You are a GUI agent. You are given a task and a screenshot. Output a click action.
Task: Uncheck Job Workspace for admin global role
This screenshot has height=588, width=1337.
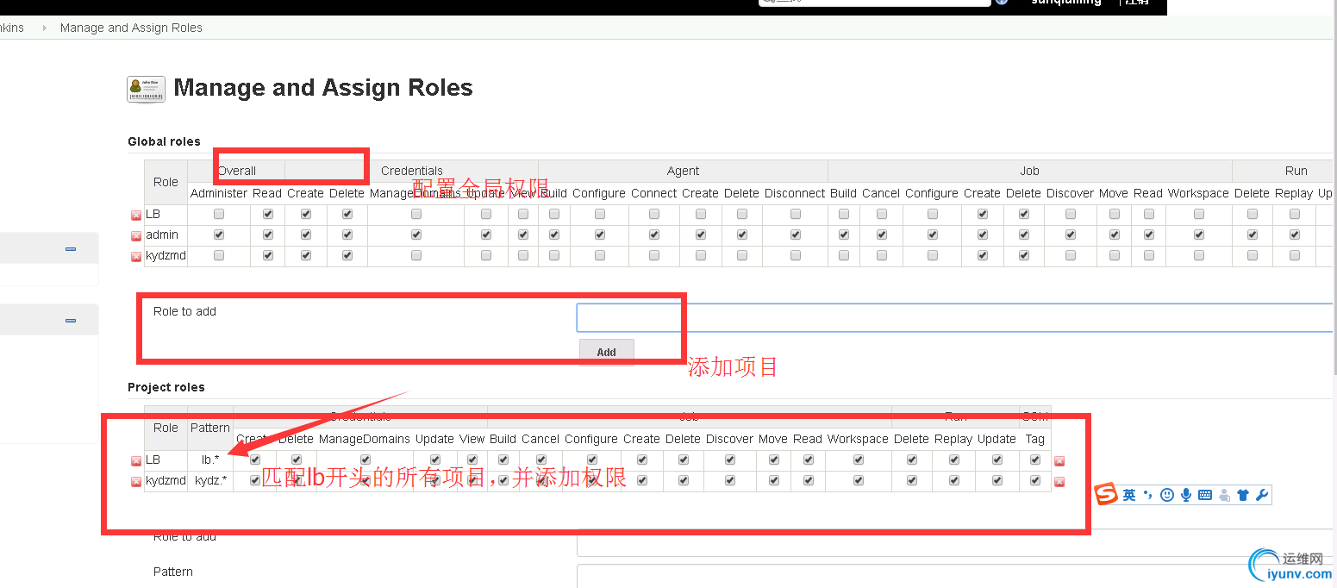1199,235
